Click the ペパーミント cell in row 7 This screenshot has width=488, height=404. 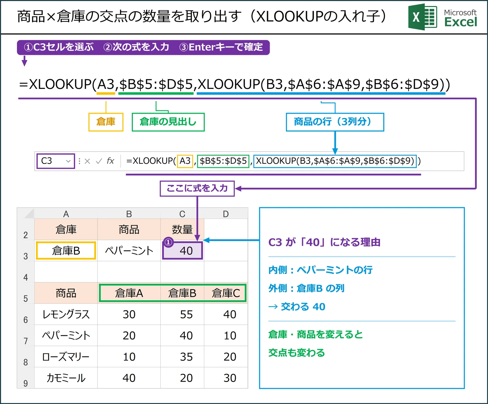(x=66, y=335)
